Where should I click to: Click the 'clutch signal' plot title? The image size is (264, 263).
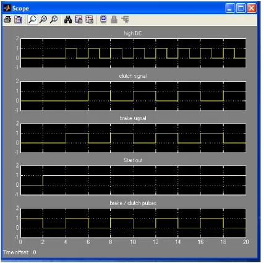133,76
